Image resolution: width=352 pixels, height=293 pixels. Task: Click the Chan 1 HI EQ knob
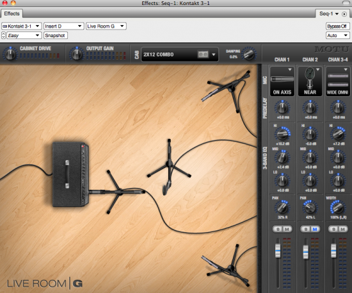[282, 134]
